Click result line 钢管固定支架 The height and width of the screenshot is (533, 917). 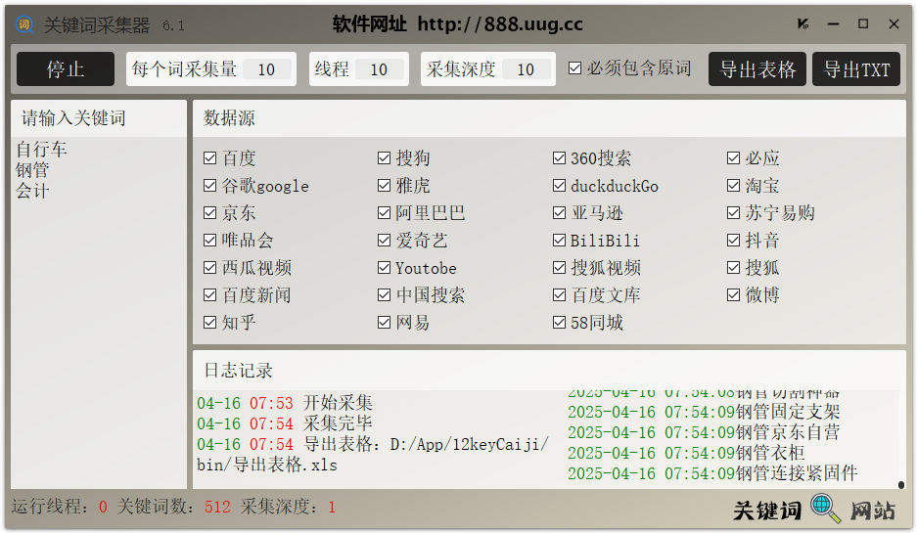704,412
